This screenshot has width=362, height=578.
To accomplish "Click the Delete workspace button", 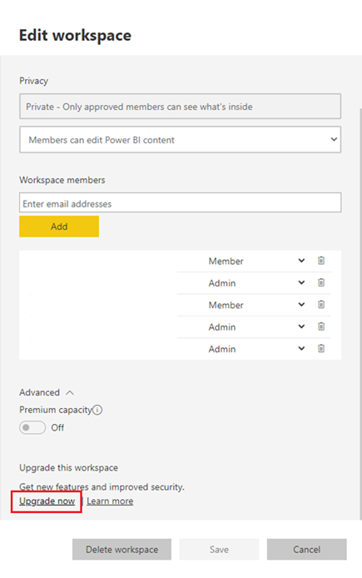I will click(121, 549).
